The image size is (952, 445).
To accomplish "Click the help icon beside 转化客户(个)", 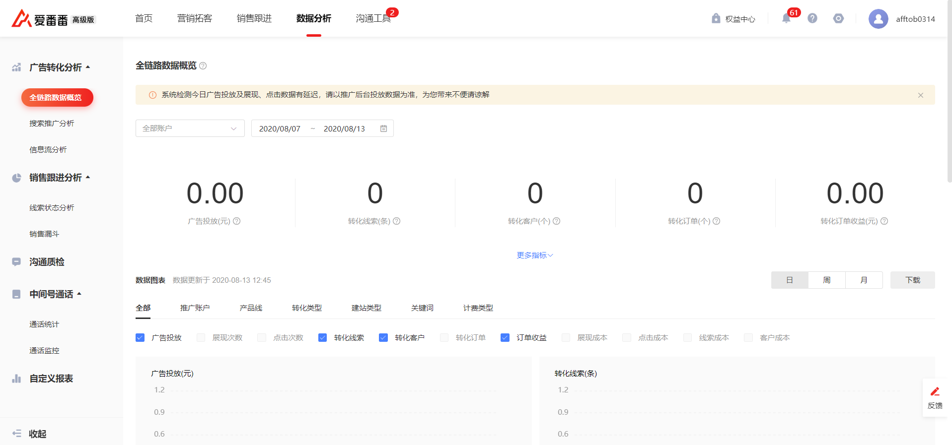I will (557, 221).
